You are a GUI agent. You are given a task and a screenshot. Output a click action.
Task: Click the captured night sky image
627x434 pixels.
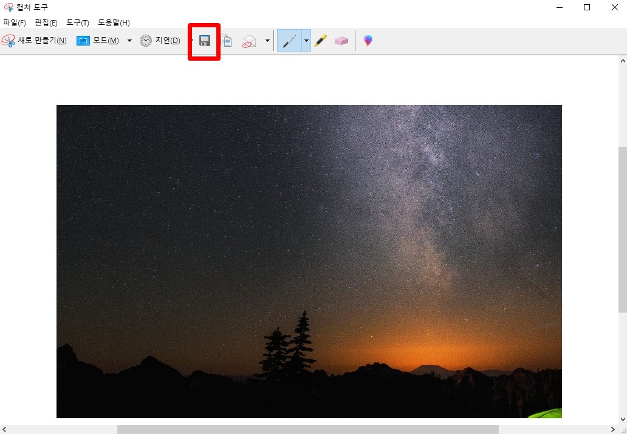coord(309,262)
